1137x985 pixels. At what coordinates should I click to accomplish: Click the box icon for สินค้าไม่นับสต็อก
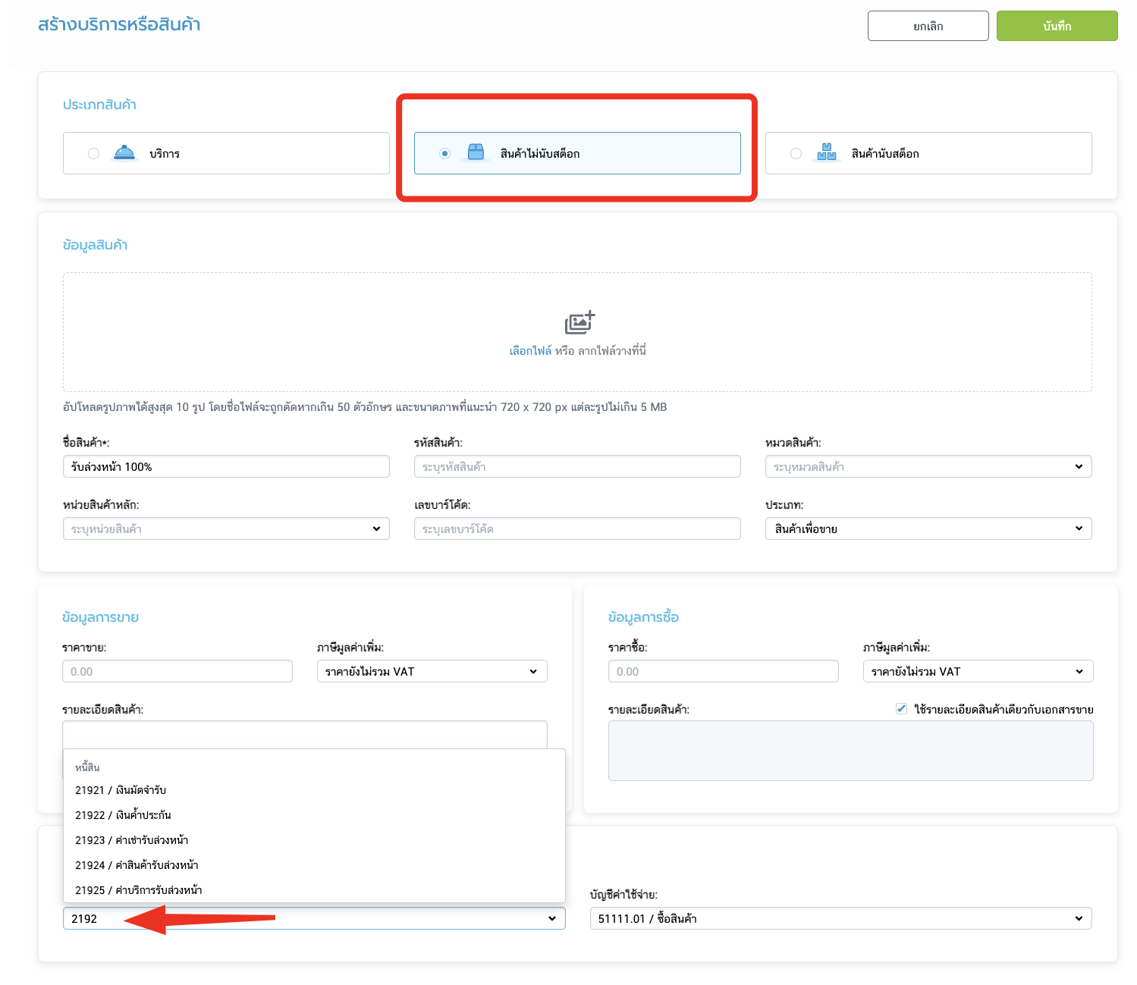click(476, 152)
